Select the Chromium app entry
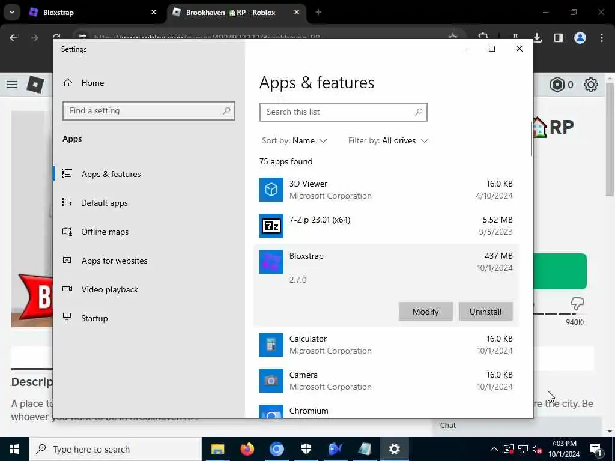The height and width of the screenshot is (461, 615). pyautogui.click(x=386, y=411)
